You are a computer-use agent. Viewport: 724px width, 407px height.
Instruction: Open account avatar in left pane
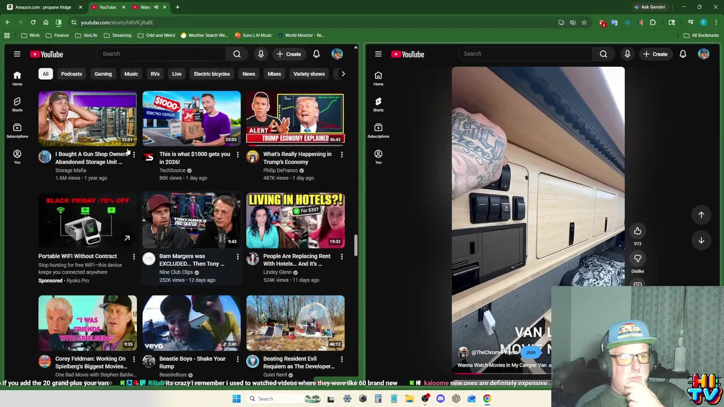pos(337,54)
